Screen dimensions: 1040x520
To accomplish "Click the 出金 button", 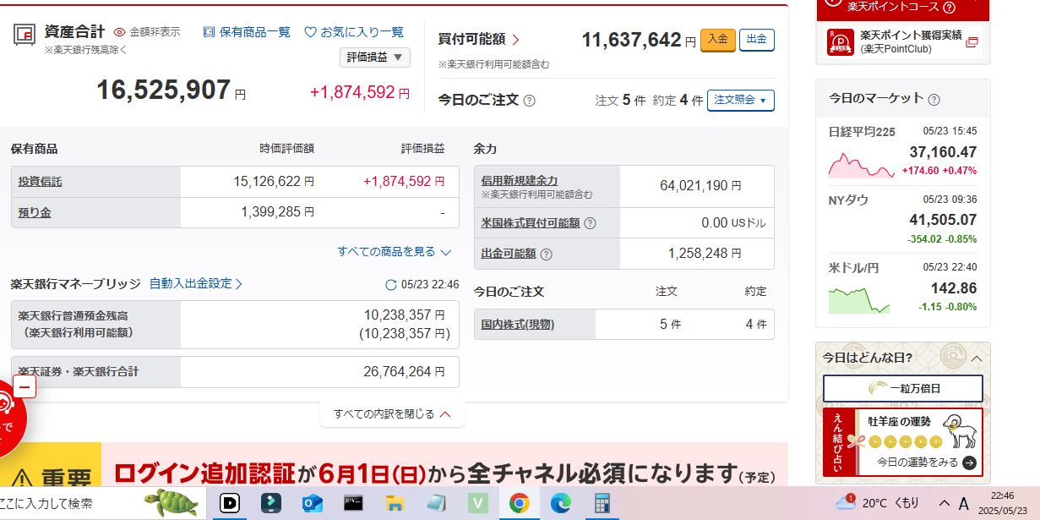I will pos(757,40).
